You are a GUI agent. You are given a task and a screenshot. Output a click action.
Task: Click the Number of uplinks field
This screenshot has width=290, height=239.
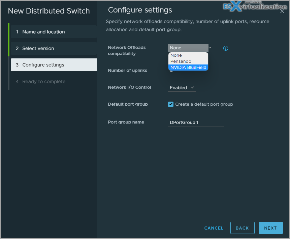pos(178,72)
